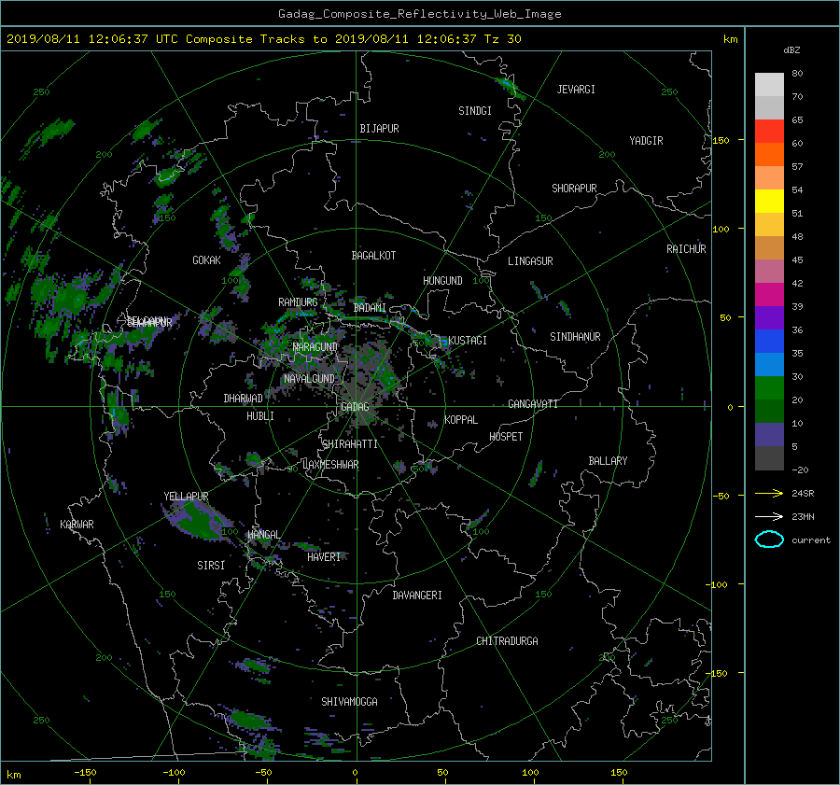Click the SHIRAHATTI city label

[x=350, y=444]
